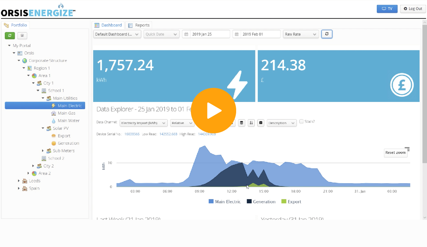This screenshot has height=247, width=427.
Task: Switch to the Reports tab
Action: pos(139,25)
